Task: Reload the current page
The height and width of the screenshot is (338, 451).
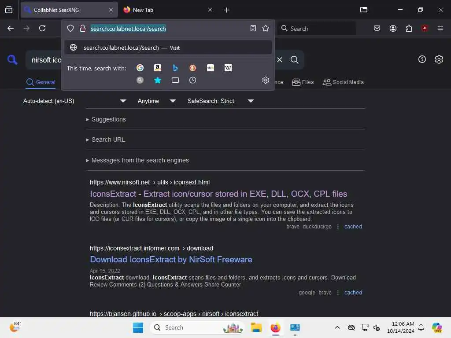Action: (x=42, y=28)
